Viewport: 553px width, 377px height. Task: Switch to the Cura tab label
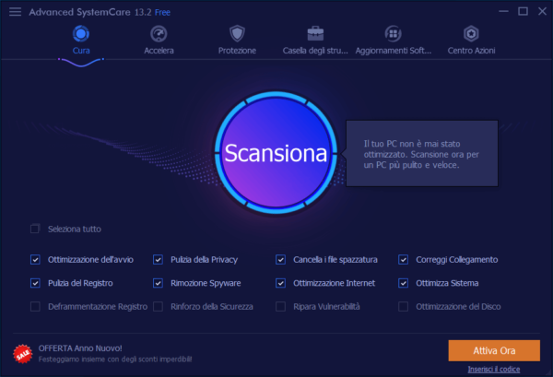click(81, 51)
